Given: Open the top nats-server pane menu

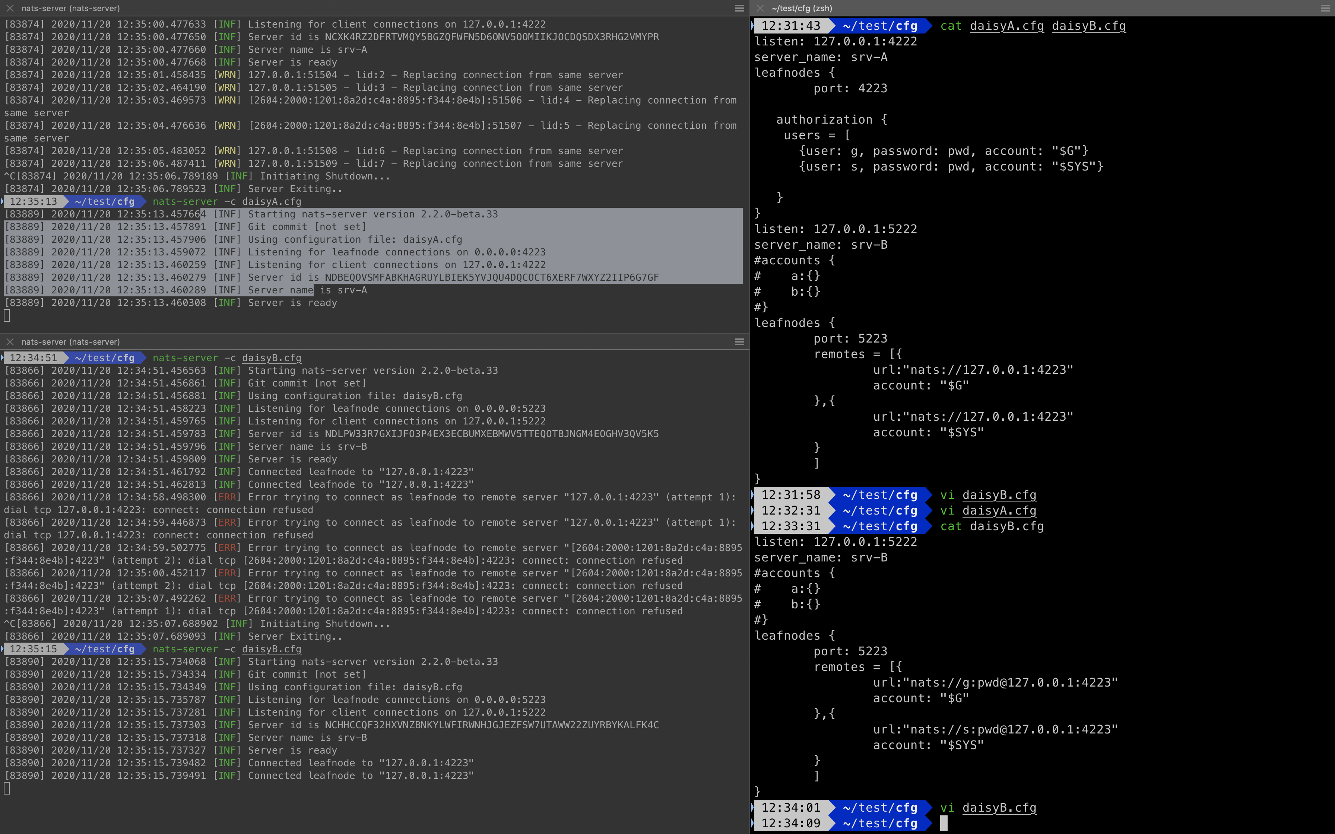Looking at the screenshot, I should tap(740, 8).
